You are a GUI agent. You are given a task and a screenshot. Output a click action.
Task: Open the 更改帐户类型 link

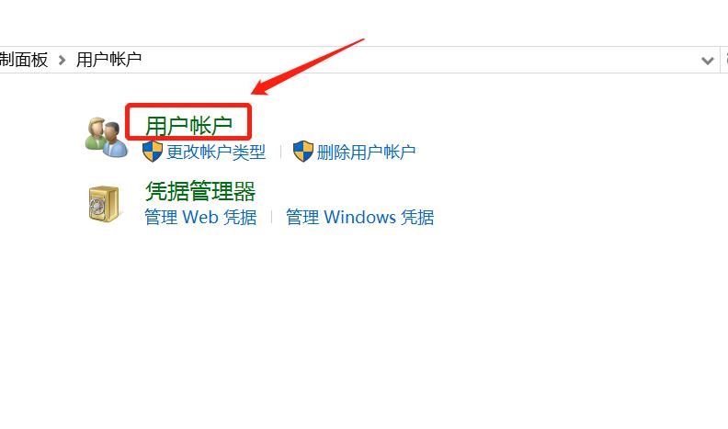pyautogui.click(x=216, y=152)
